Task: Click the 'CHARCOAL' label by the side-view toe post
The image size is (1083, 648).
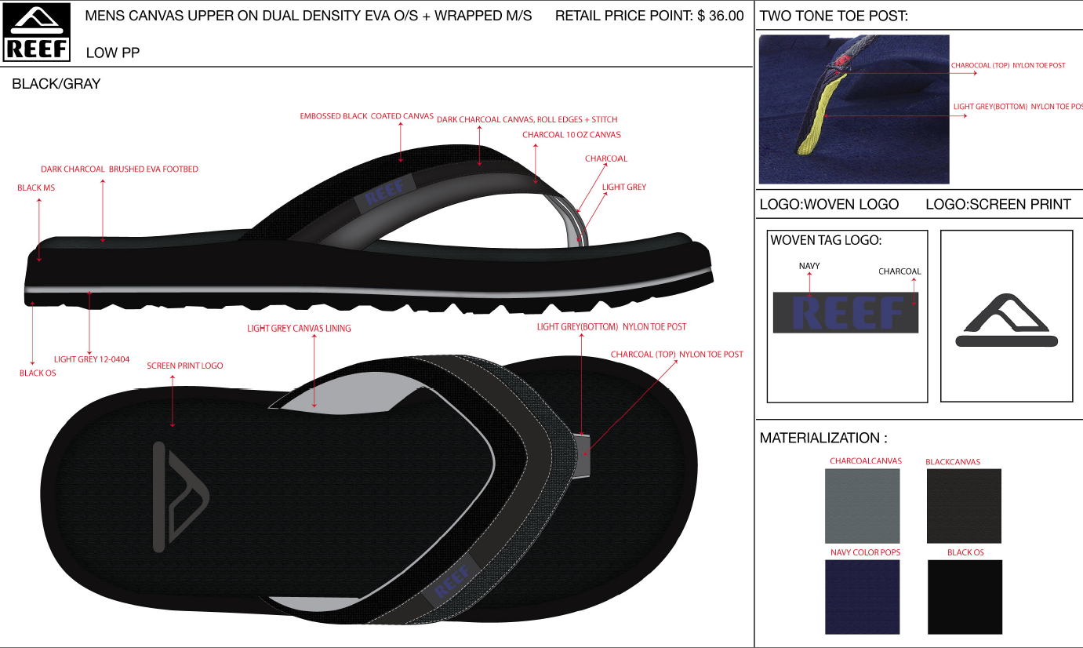Action: (x=606, y=159)
